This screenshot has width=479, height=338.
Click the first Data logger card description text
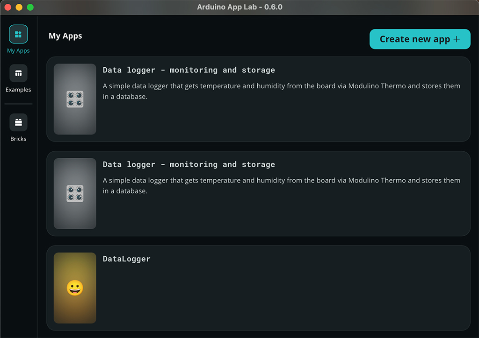281,91
